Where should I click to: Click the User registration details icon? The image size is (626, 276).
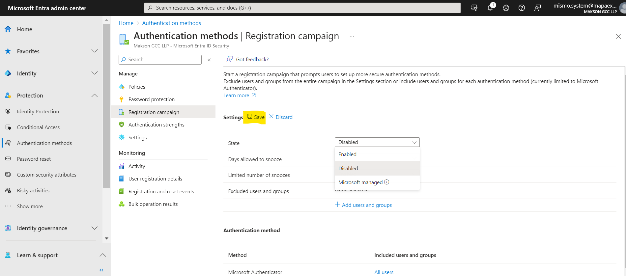coord(122,179)
